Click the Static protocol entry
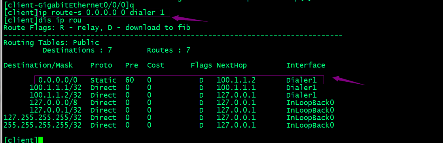The image size is (443, 143). click(103, 80)
